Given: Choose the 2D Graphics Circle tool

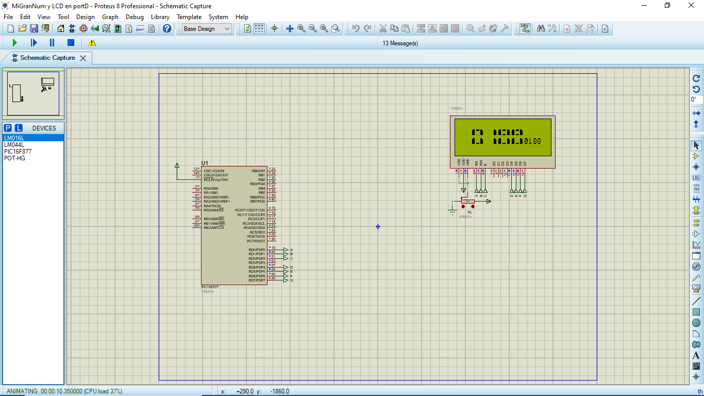Looking at the screenshot, I should click(x=696, y=323).
